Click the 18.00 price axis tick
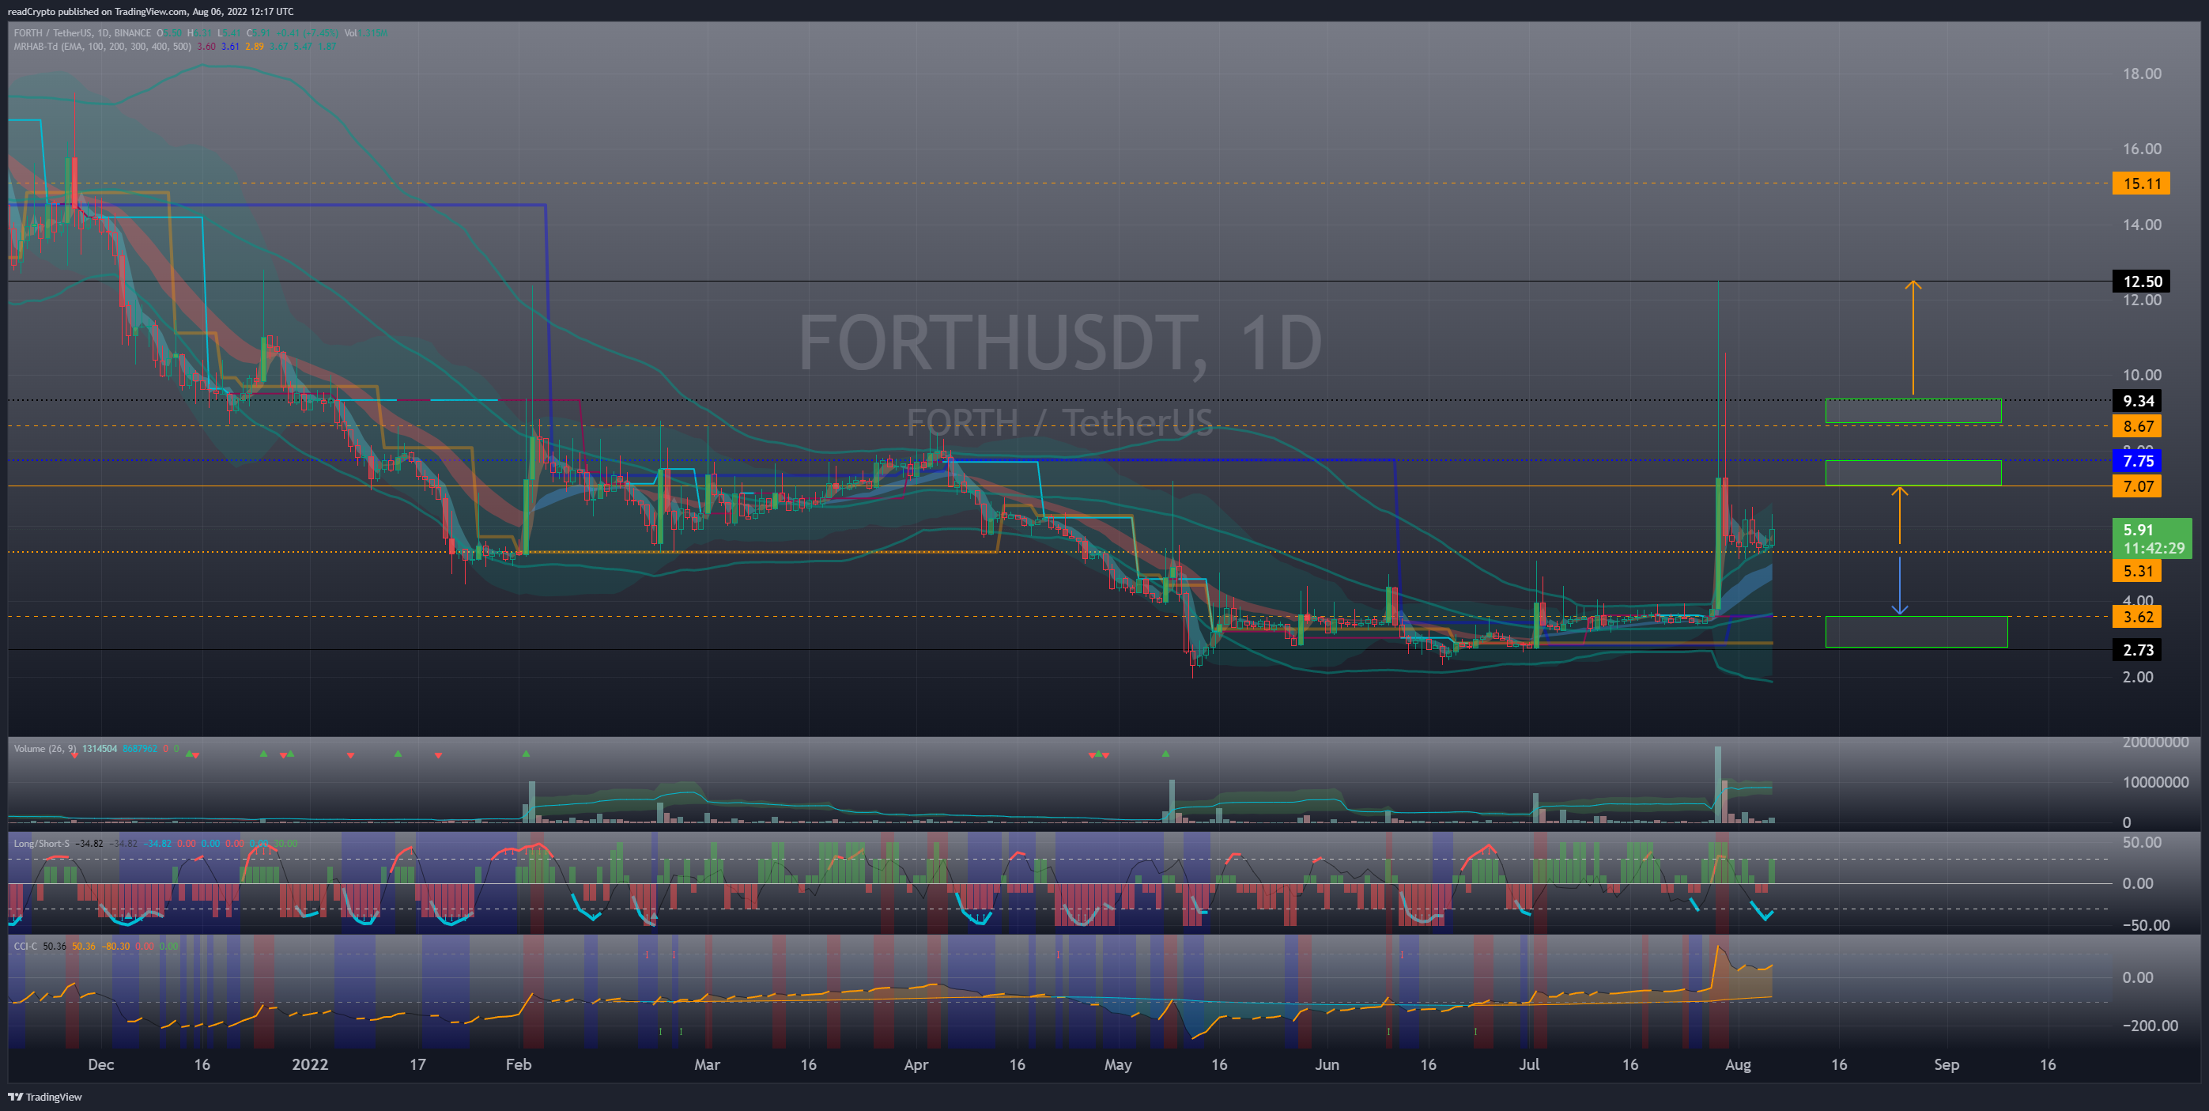2209x1111 pixels. (2141, 74)
